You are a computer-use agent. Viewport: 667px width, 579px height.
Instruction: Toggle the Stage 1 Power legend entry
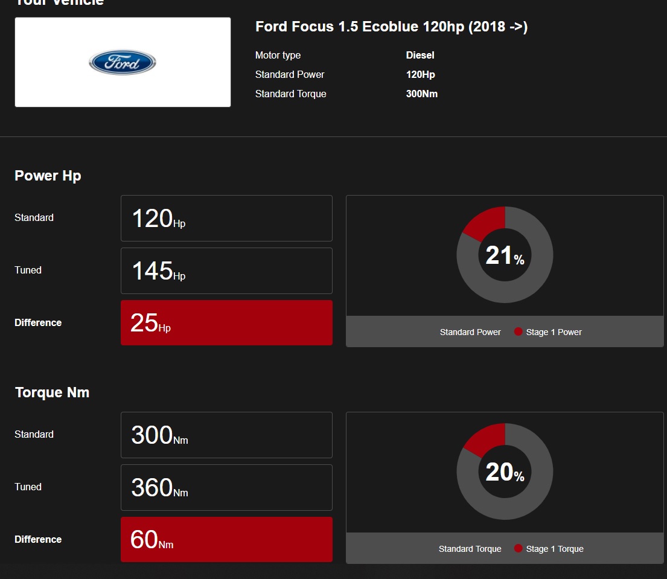[x=554, y=332]
